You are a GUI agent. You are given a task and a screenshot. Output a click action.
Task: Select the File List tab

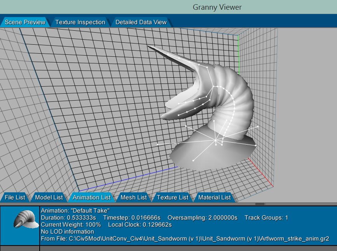coord(15,197)
